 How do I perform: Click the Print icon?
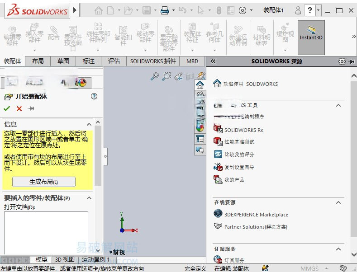(x=165, y=10)
